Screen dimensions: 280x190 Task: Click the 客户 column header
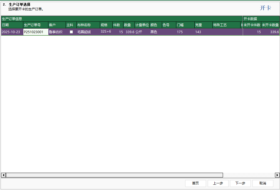pyautogui.click(x=57, y=25)
